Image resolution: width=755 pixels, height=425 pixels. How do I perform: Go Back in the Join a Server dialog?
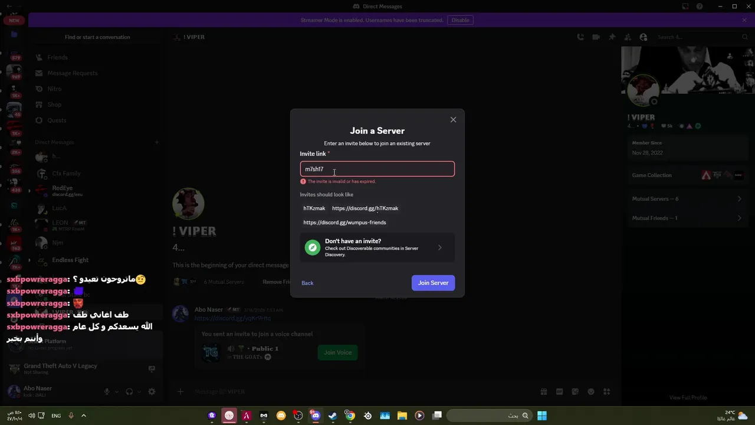307,283
